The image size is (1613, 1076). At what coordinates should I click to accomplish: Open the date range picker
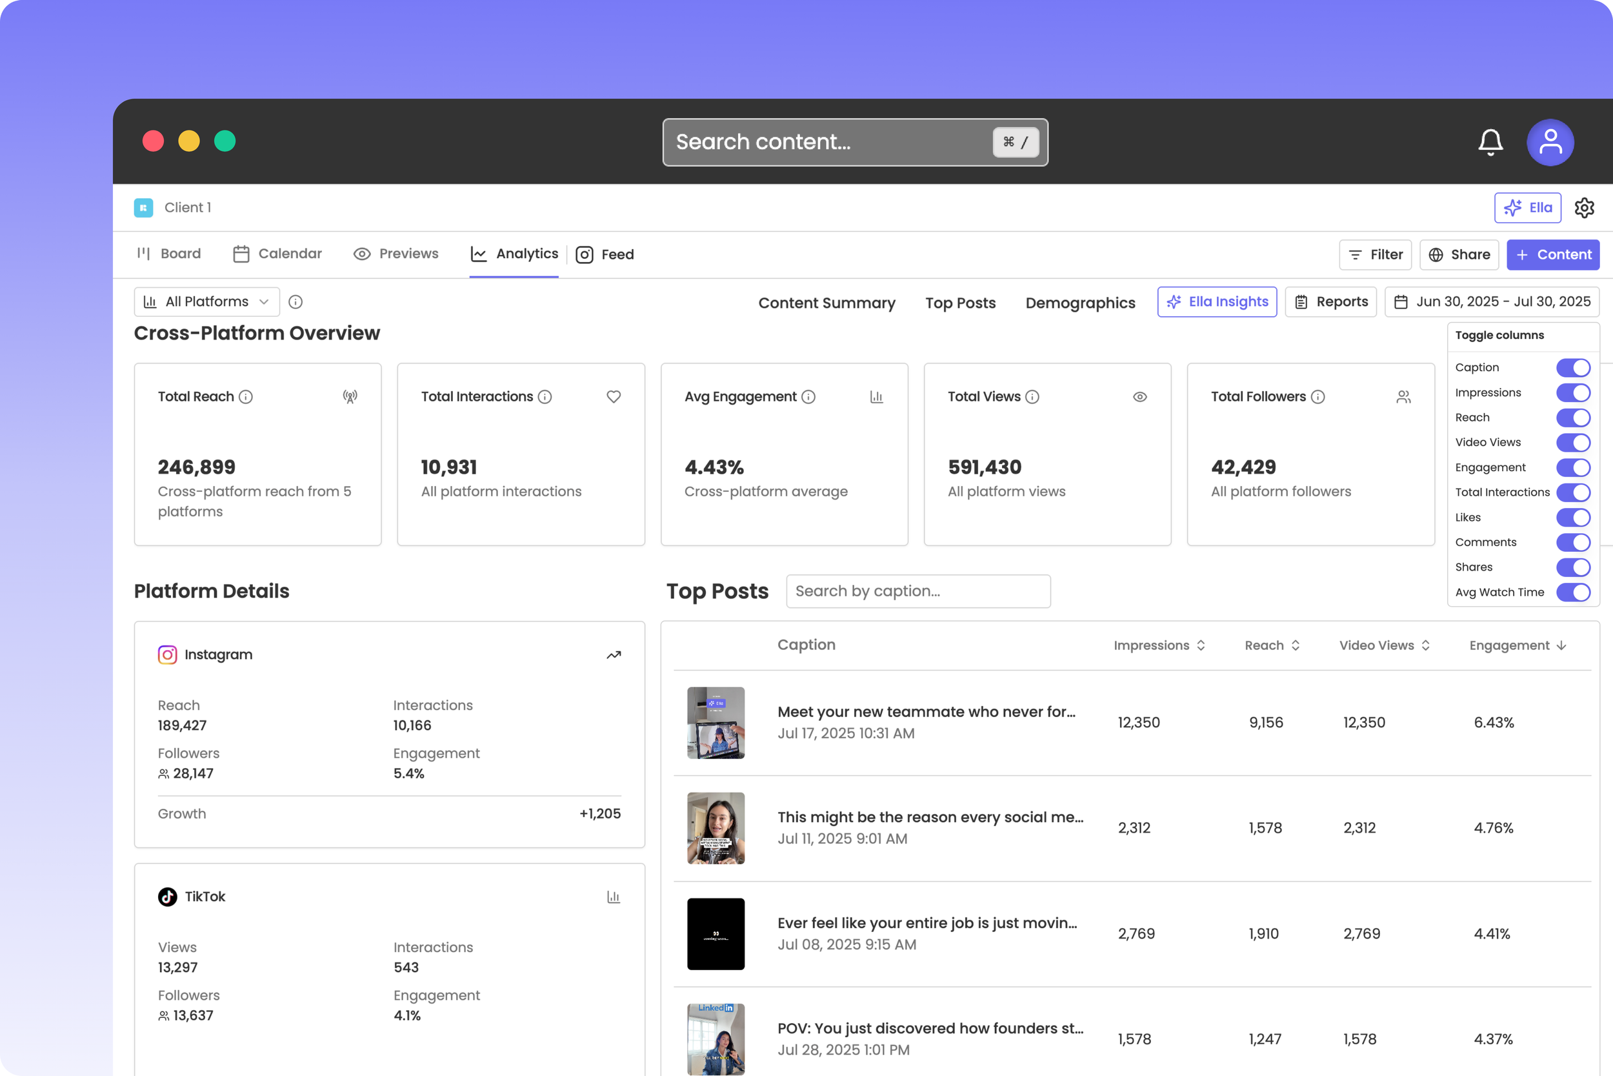(1492, 302)
